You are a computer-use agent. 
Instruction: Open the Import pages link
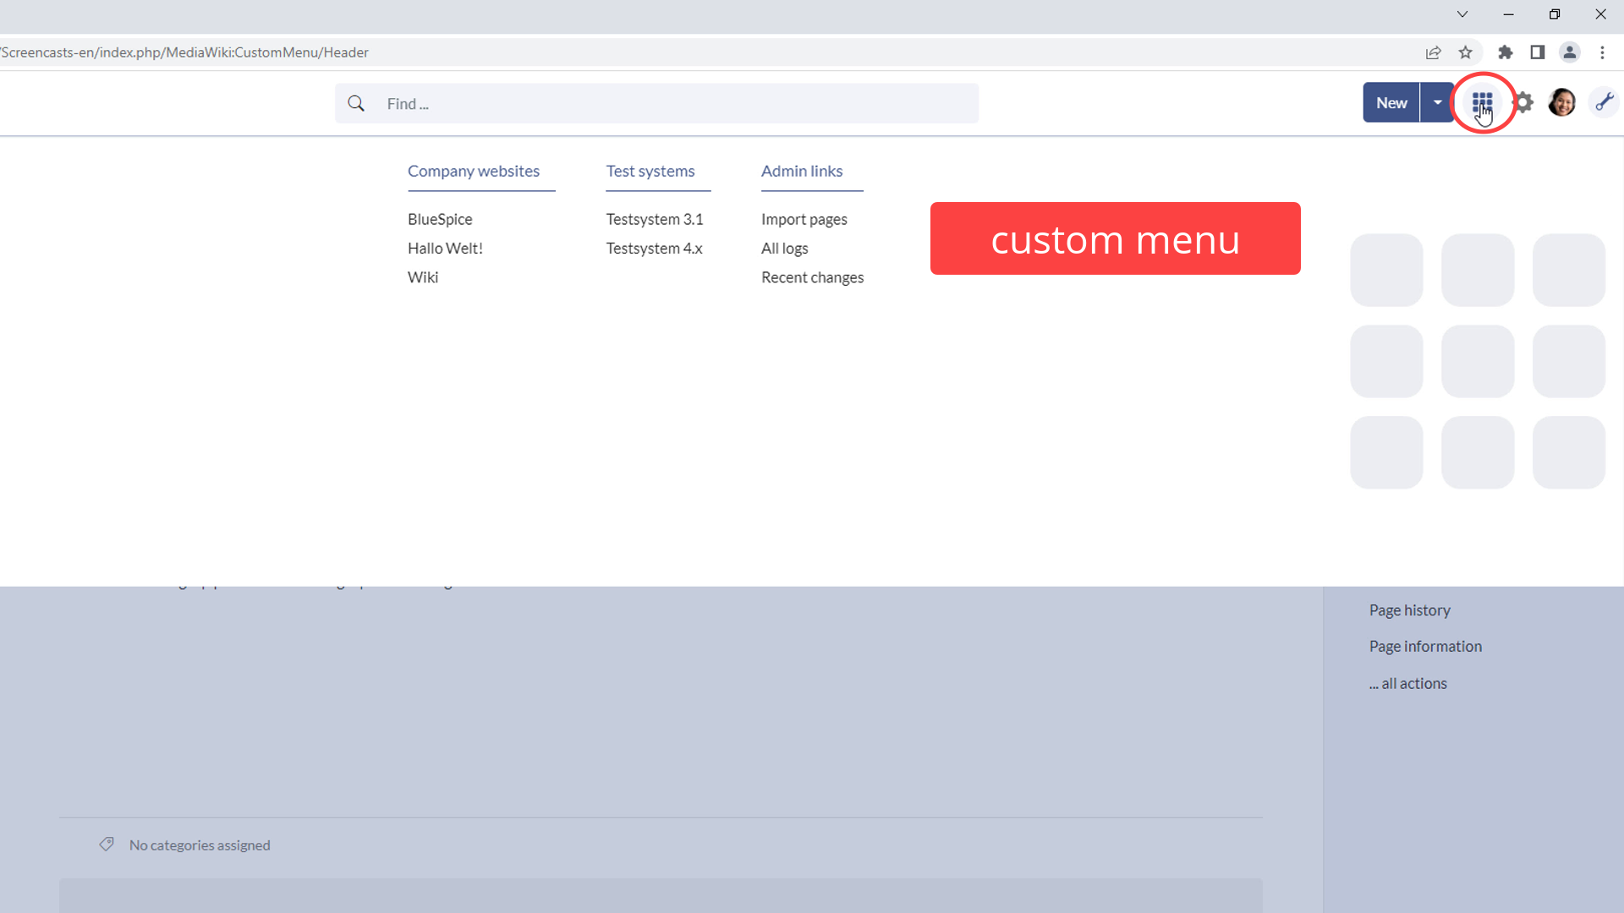click(804, 219)
